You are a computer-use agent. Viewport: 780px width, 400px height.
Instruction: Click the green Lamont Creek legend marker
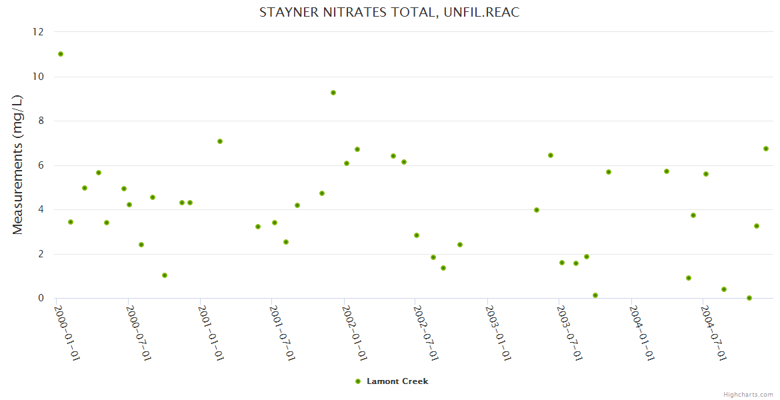point(358,381)
